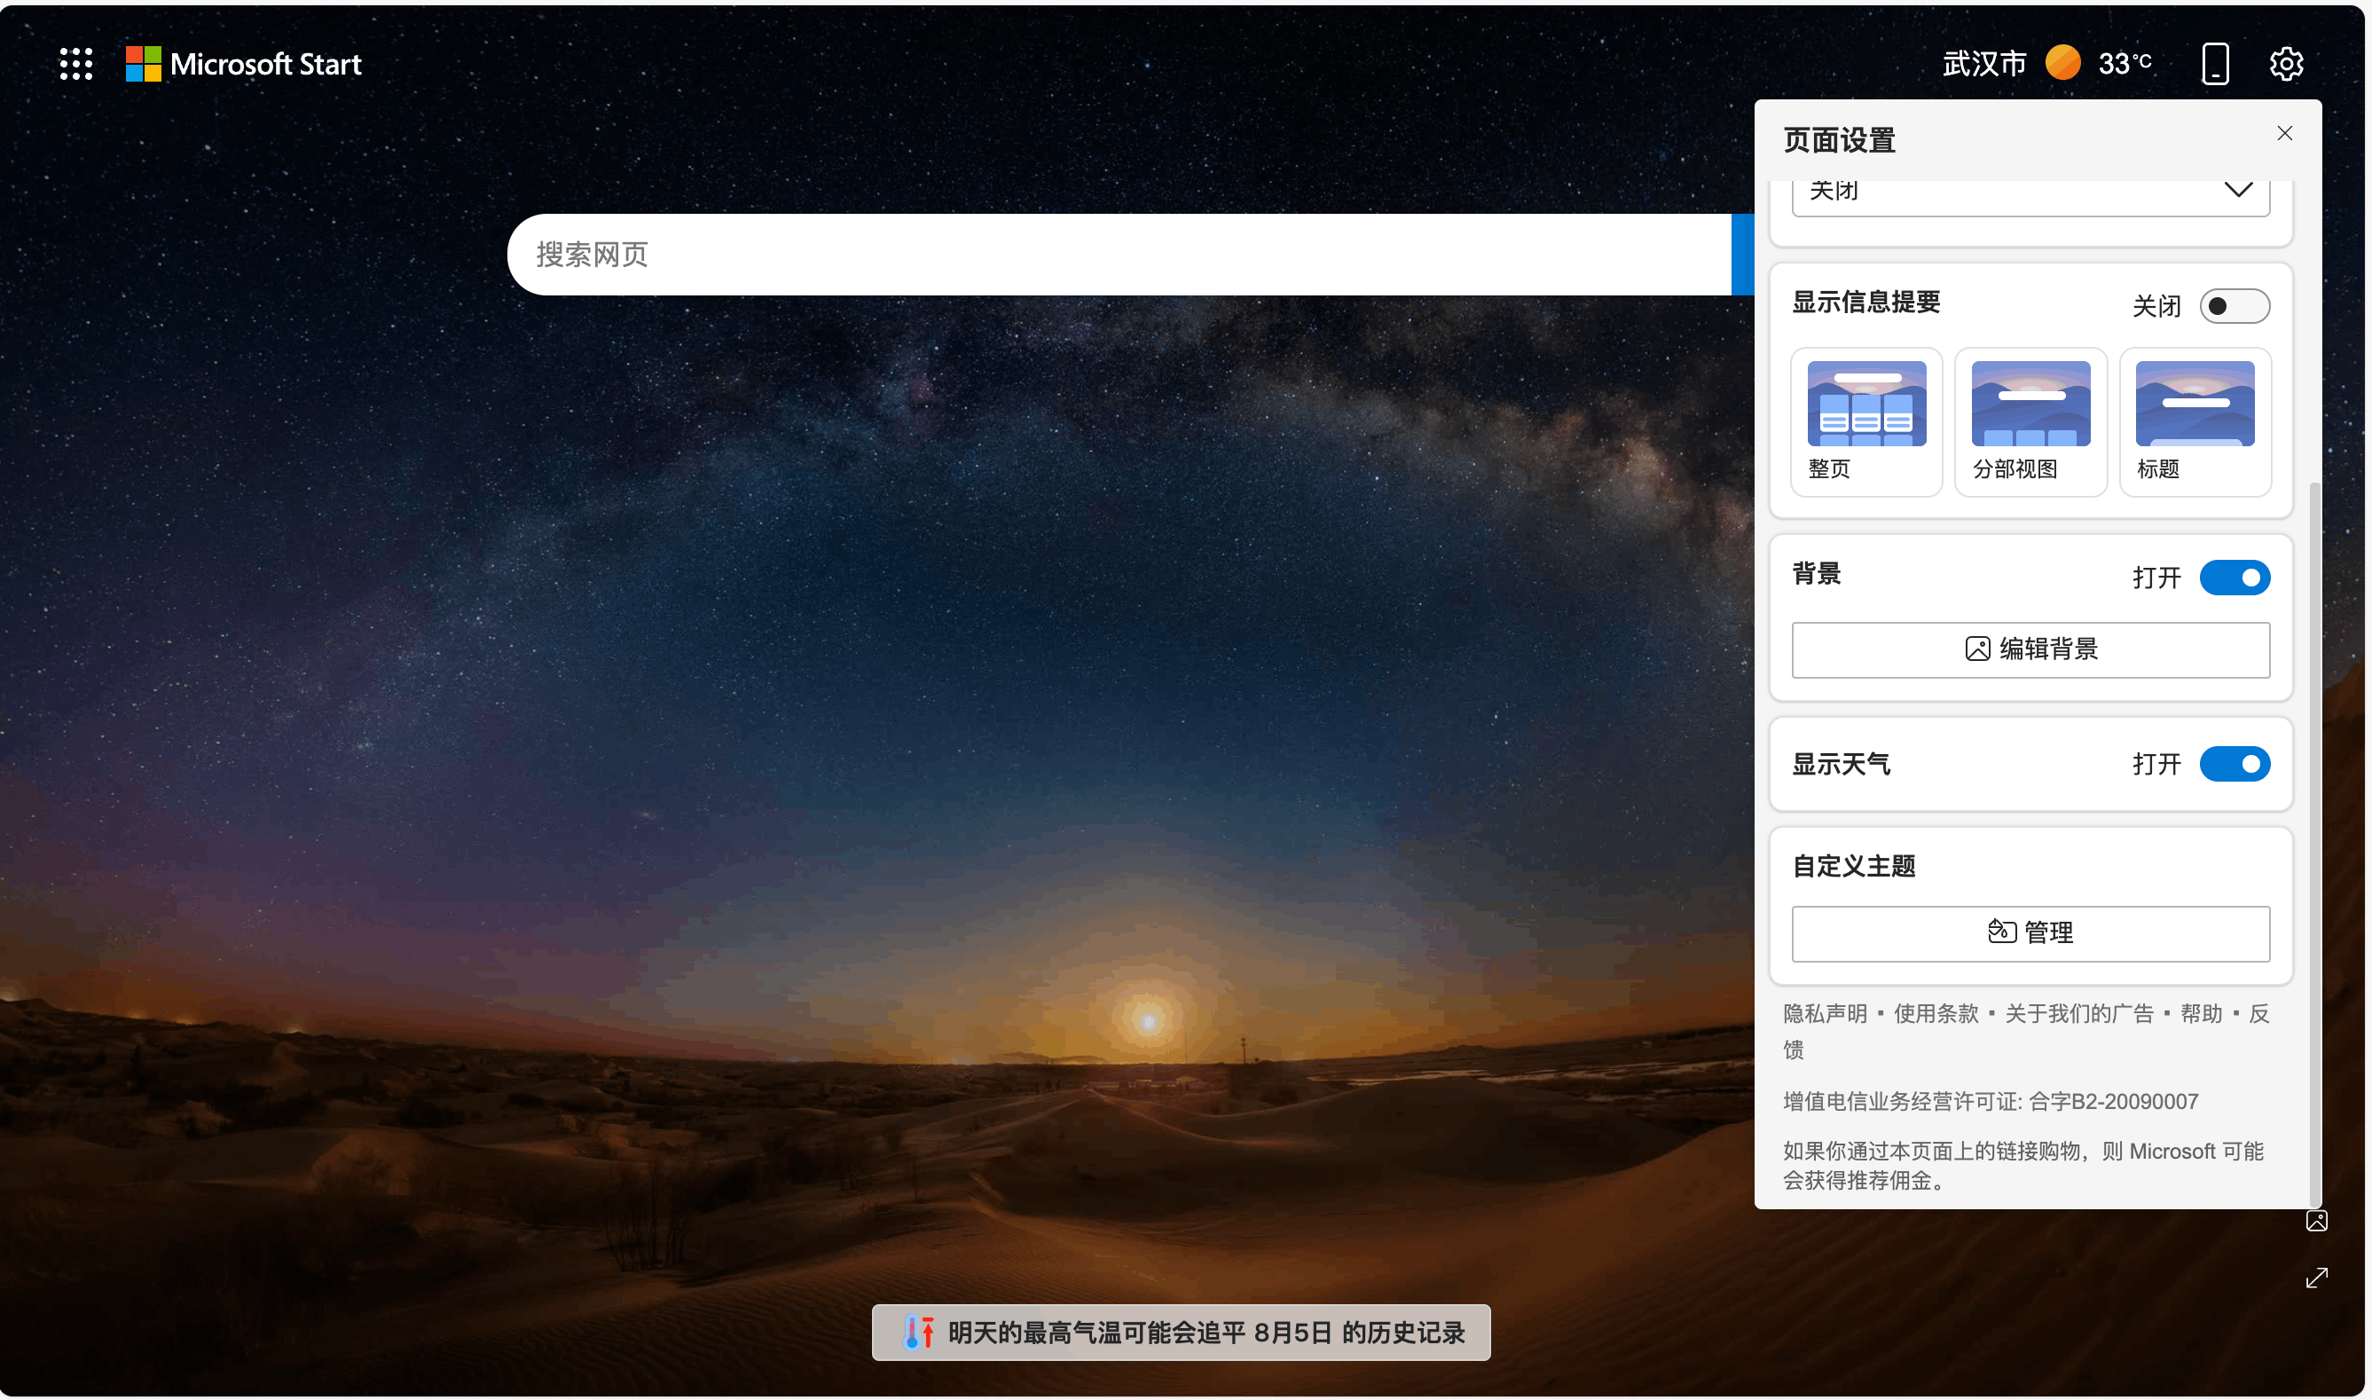
Task: Open the 隐私声明 link
Action: (1824, 1013)
